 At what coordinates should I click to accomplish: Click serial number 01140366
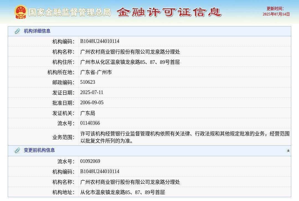coord(90,123)
